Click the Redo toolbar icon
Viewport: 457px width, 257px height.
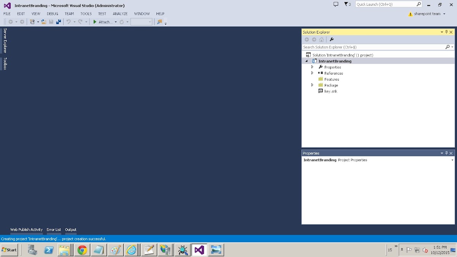(80, 22)
